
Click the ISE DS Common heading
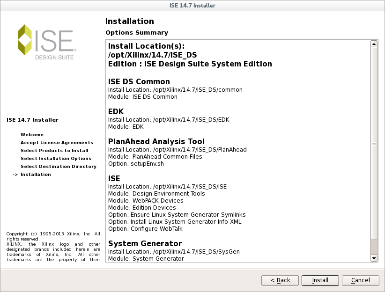(139, 81)
